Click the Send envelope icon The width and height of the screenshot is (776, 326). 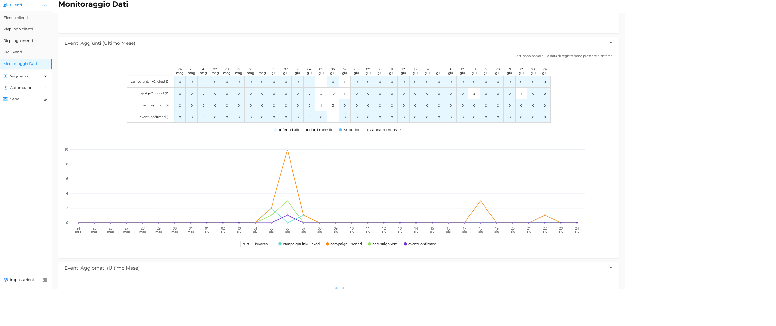(x=5, y=99)
